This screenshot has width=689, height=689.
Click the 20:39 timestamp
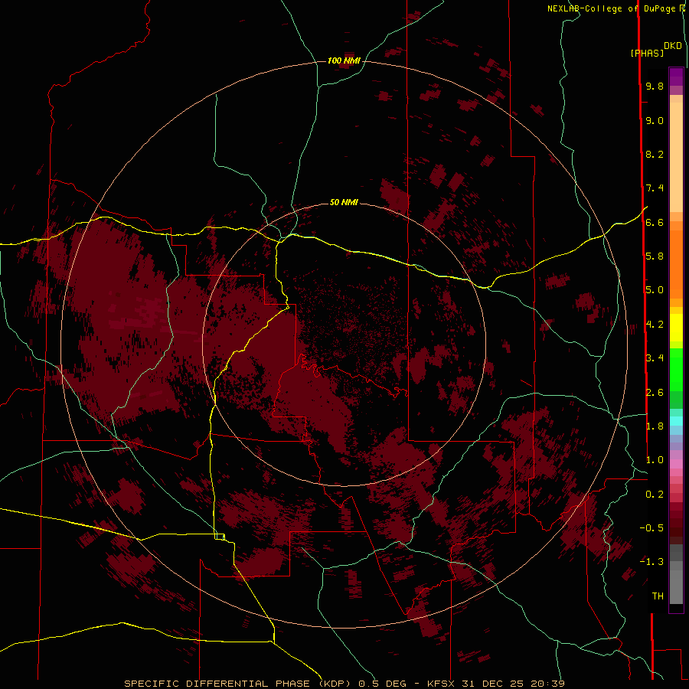pyautogui.click(x=547, y=684)
